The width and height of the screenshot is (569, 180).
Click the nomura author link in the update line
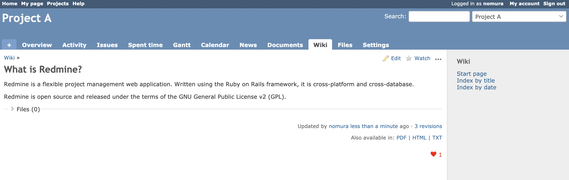click(339, 126)
